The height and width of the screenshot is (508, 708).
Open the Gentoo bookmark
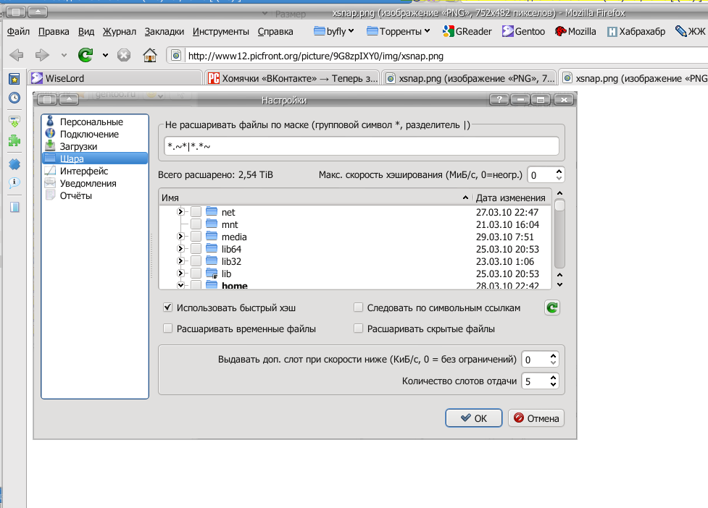[523, 31]
